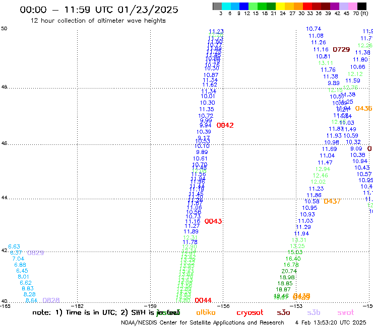Select the pink swatch in the legend
373x327 pixels.
[352, 6]
